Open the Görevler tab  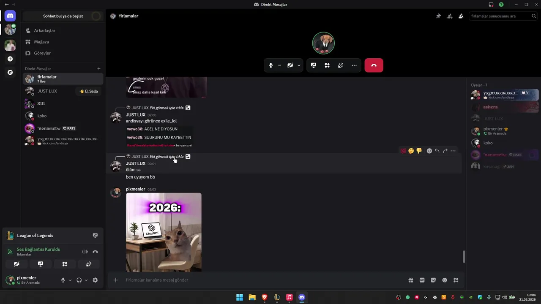63,53
